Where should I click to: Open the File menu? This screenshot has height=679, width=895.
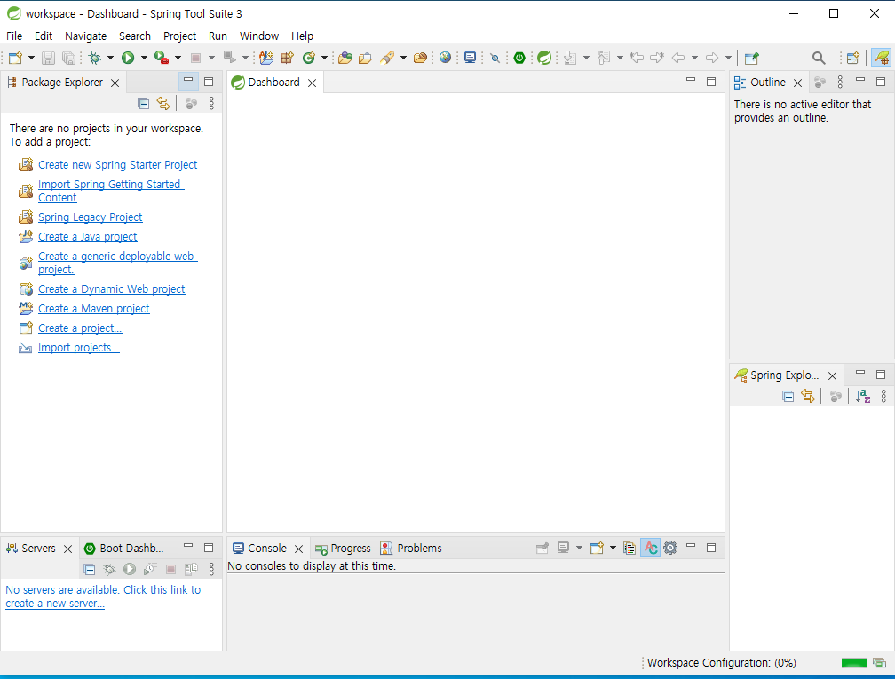[14, 36]
